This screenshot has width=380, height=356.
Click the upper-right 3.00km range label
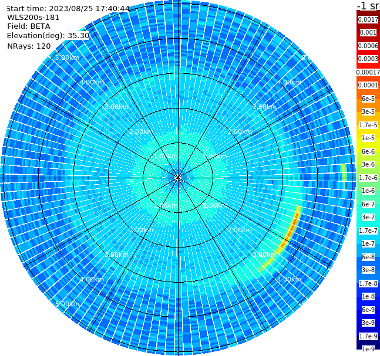(x=264, y=107)
